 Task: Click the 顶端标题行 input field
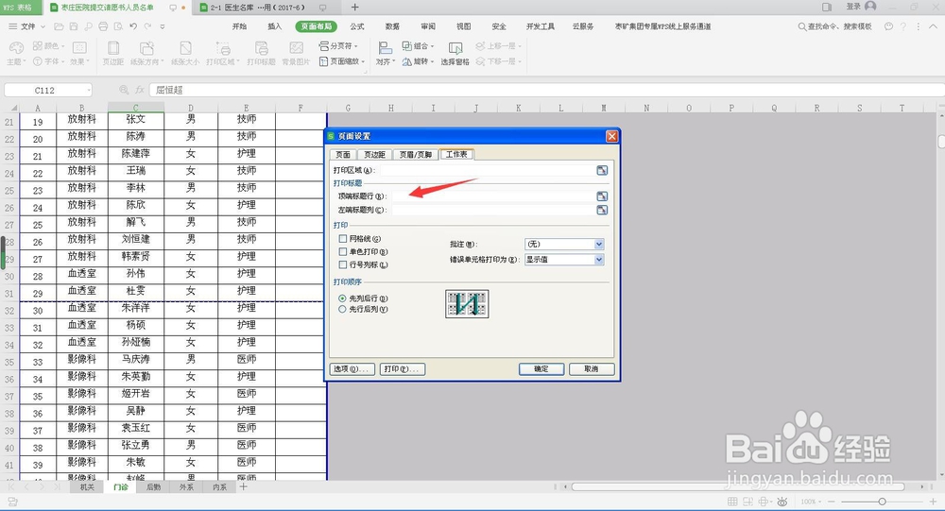[x=493, y=196]
